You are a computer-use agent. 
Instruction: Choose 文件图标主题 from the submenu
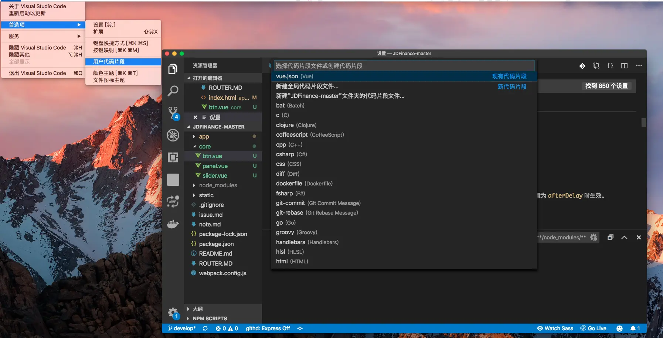click(123, 80)
